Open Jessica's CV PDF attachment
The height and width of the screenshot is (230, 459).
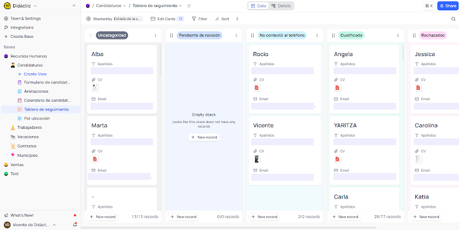(x=418, y=88)
